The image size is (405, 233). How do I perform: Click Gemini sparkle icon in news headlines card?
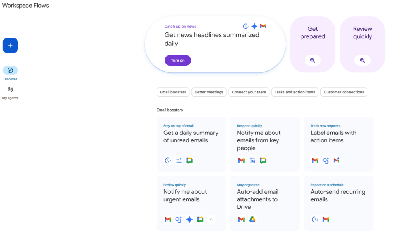254,26
